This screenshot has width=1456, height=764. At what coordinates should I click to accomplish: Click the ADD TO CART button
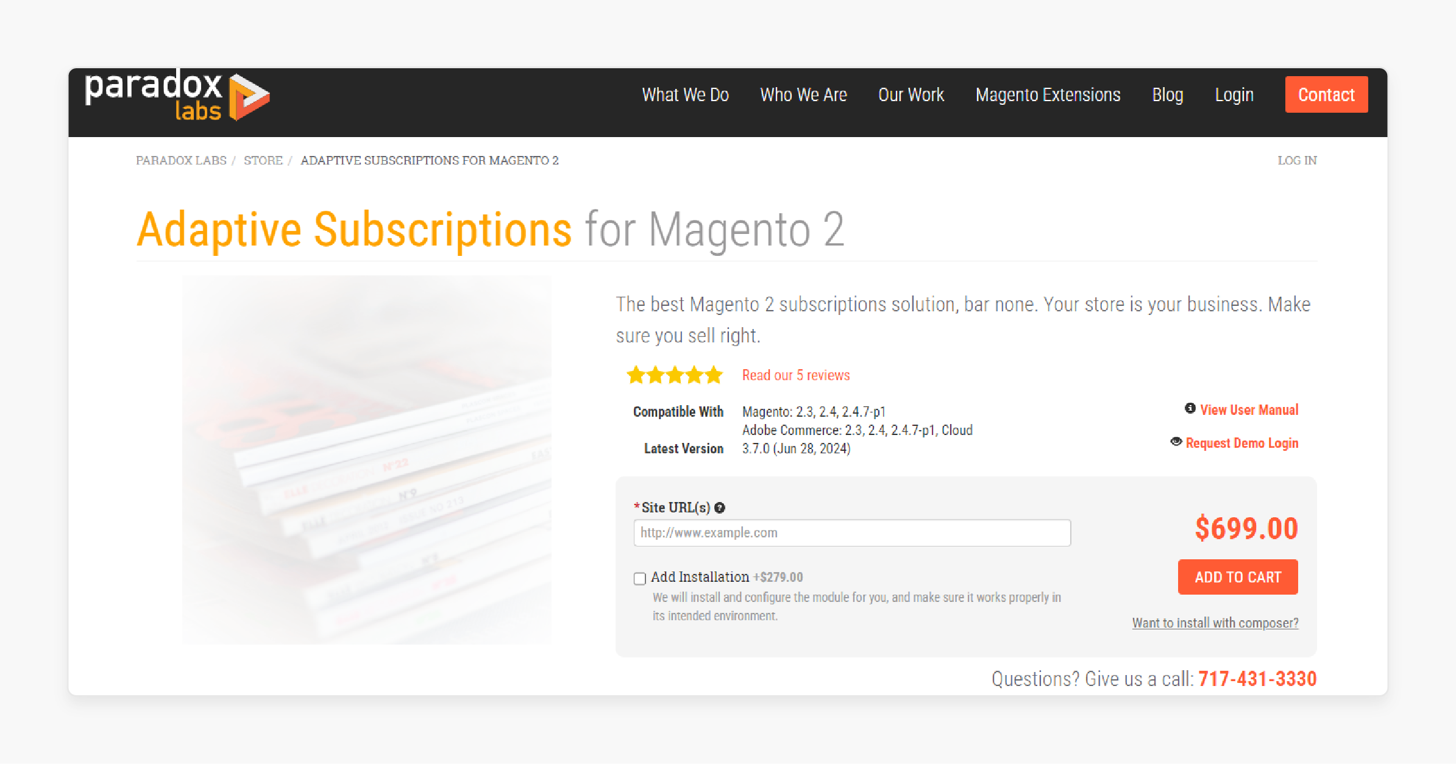click(x=1238, y=576)
